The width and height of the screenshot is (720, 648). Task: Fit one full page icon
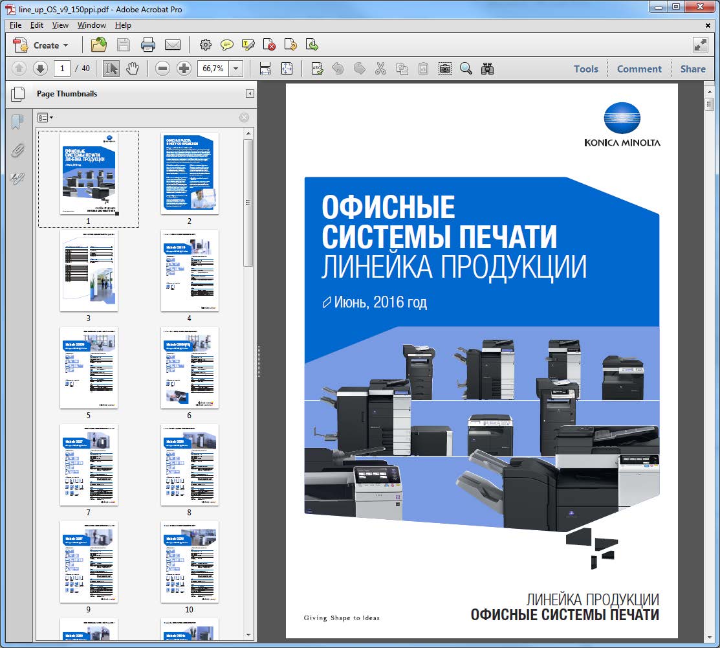tap(287, 69)
